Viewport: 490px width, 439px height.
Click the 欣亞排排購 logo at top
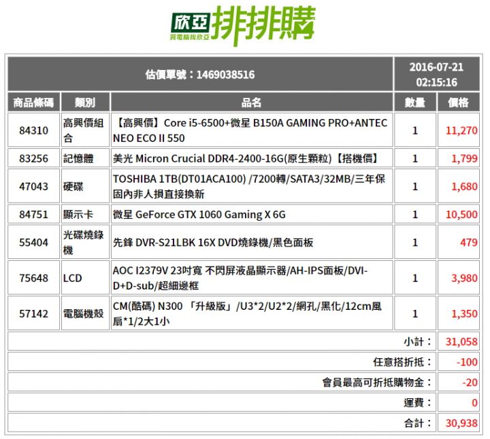click(243, 26)
